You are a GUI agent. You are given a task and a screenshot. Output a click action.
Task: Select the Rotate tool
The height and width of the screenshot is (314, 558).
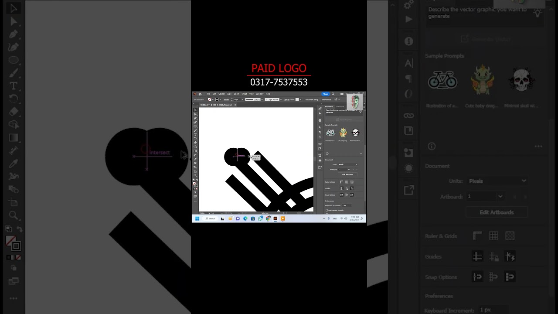(x=195, y=139)
